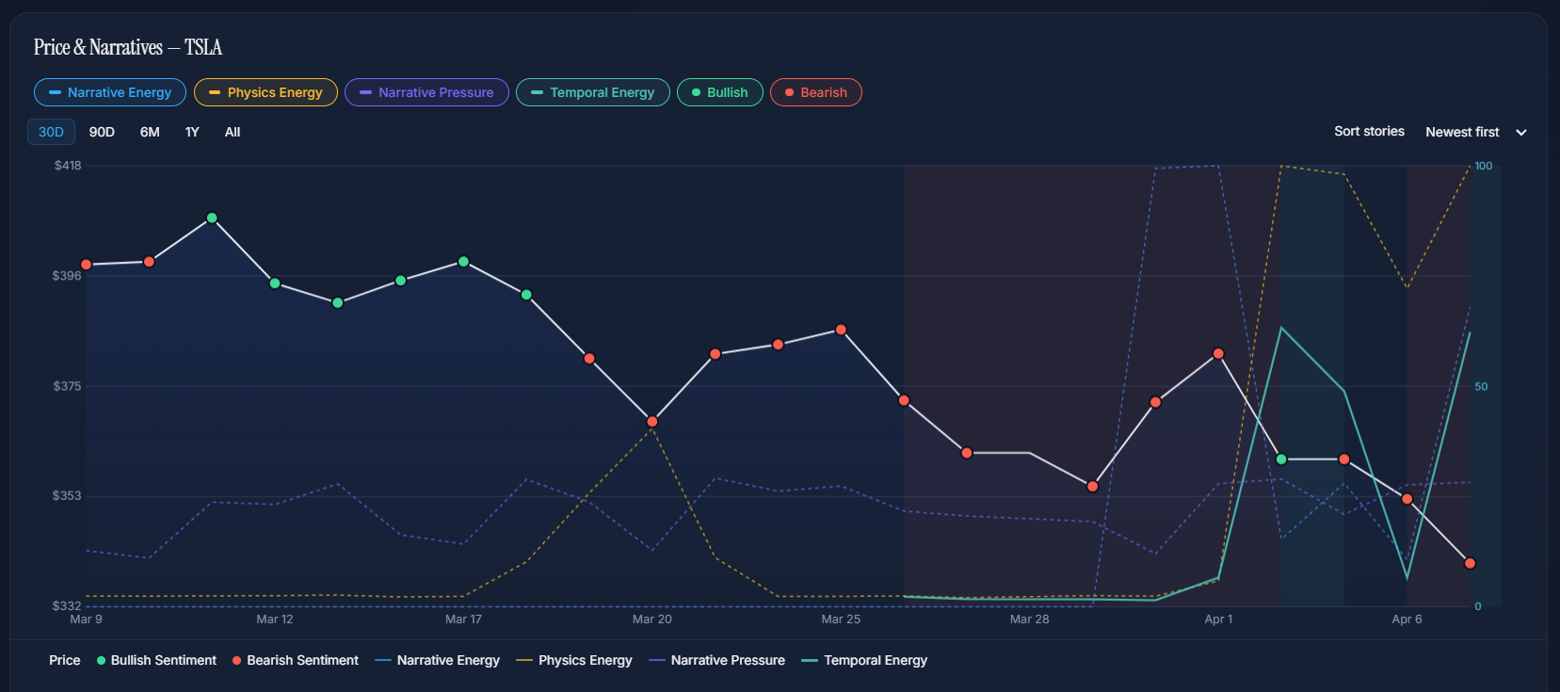Click the last bearish marker at chart's right end
The image size is (1560, 692).
coord(1470,563)
